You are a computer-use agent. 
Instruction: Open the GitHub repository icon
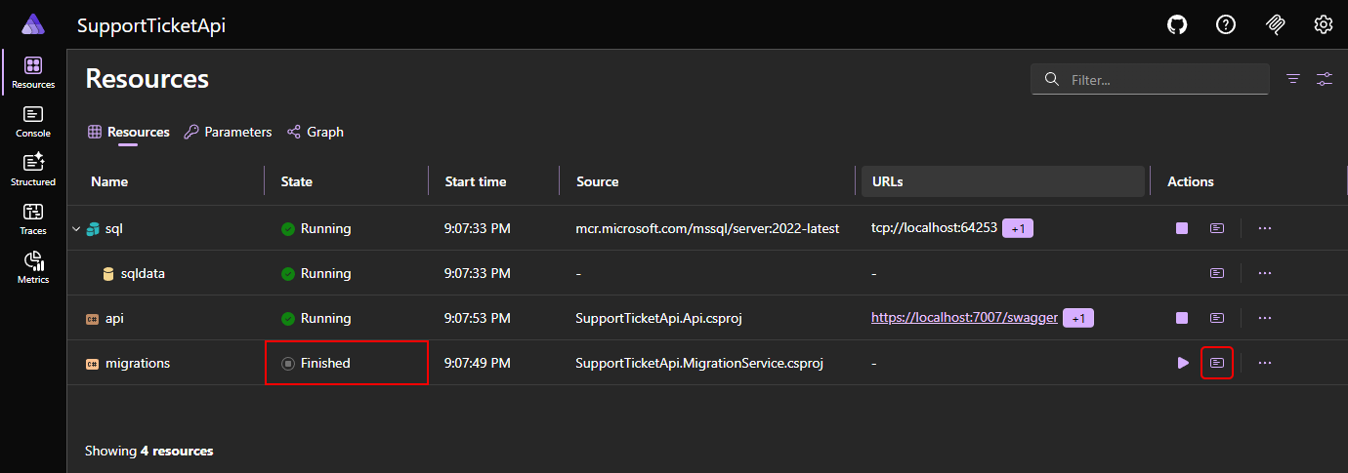click(x=1178, y=24)
